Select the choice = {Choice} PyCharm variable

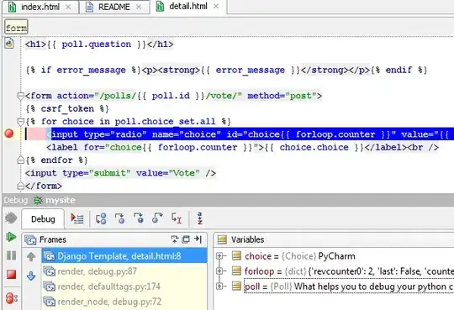pyautogui.click(x=300, y=256)
